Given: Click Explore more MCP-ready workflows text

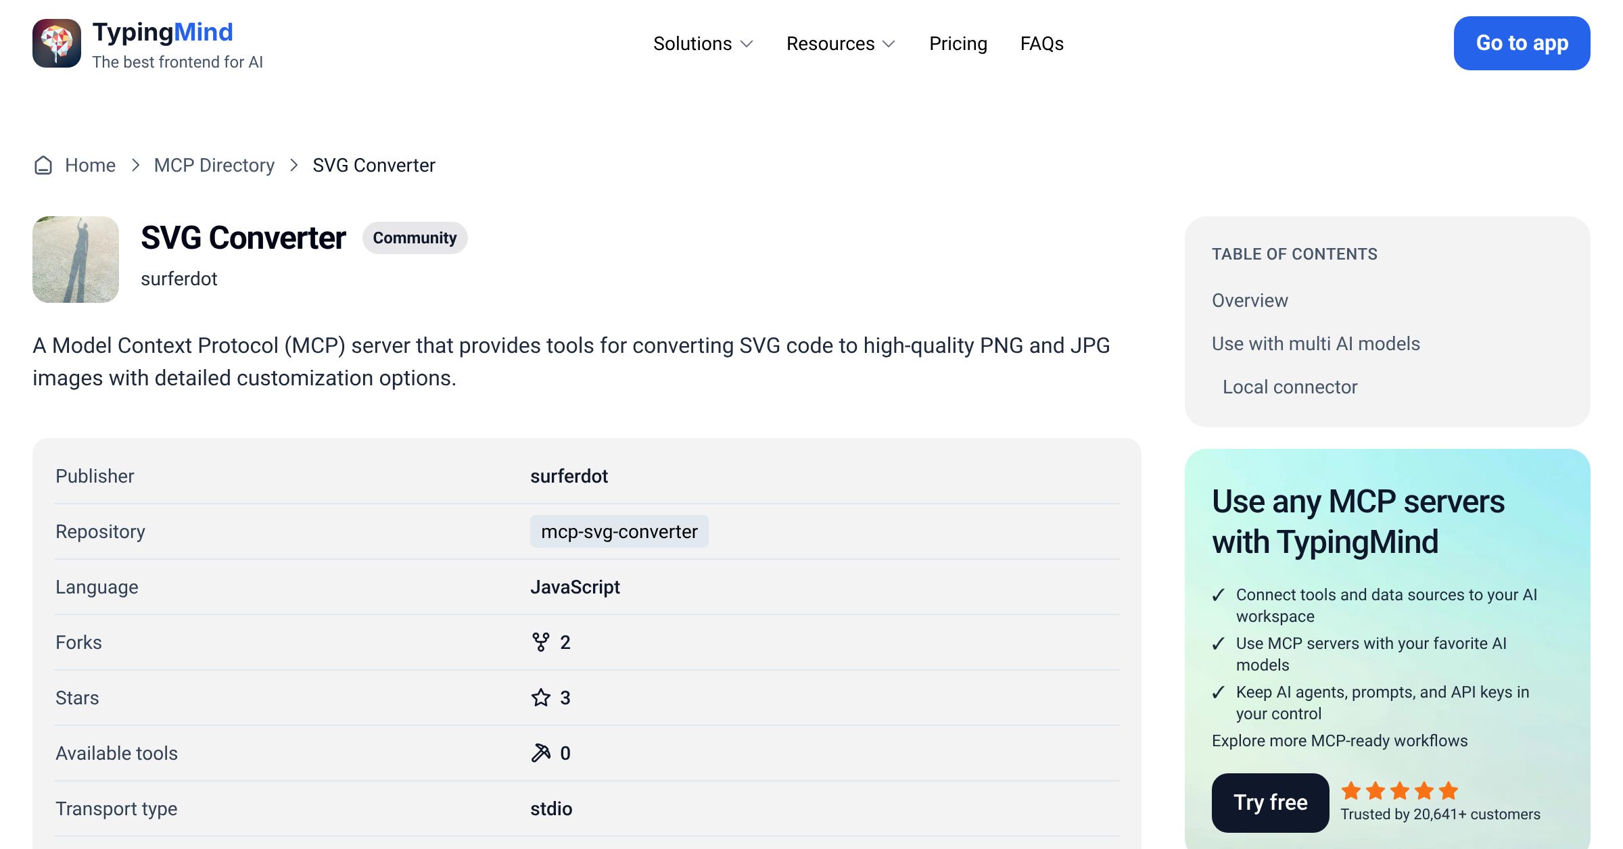Looking at the screenshot, I should [1340, 741].
